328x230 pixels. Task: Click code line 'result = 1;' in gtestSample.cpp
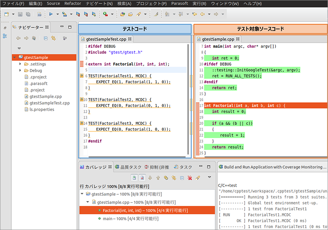click(232, 135)
